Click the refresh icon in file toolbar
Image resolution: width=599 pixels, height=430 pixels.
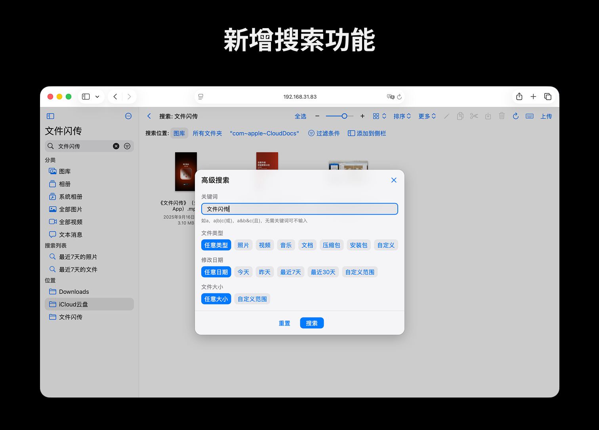[515, 116]
